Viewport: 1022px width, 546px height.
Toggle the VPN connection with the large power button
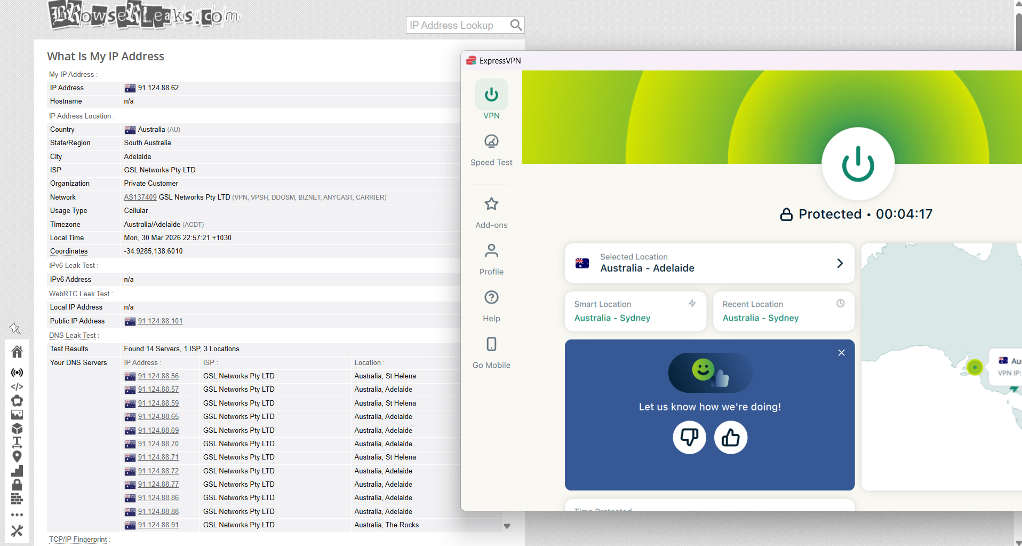857,164
